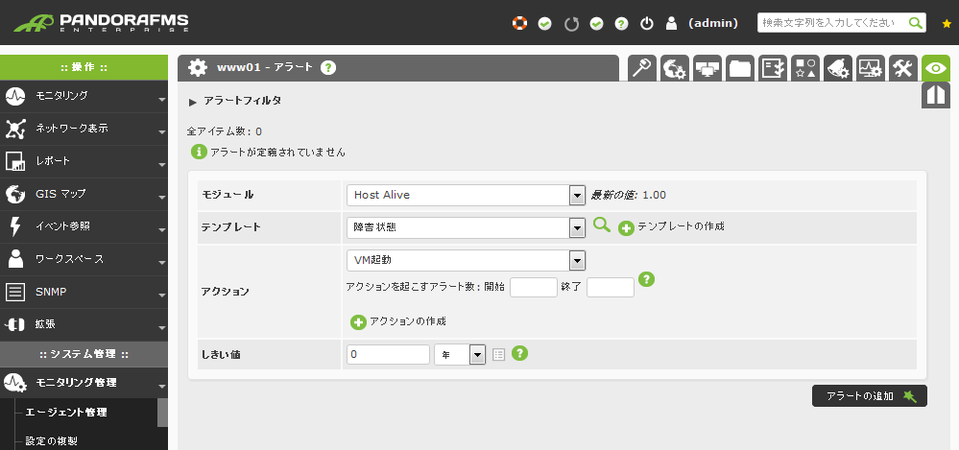Click the (admin) user link
959x450 pixels.
[x=713, y=23]
